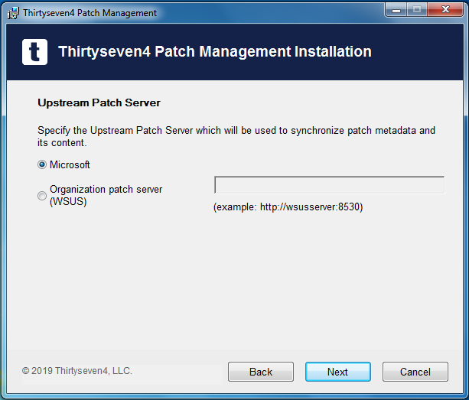Click the installer icon in title bar
This screenshot has width=469, height=400.
[x=13, y=13]
